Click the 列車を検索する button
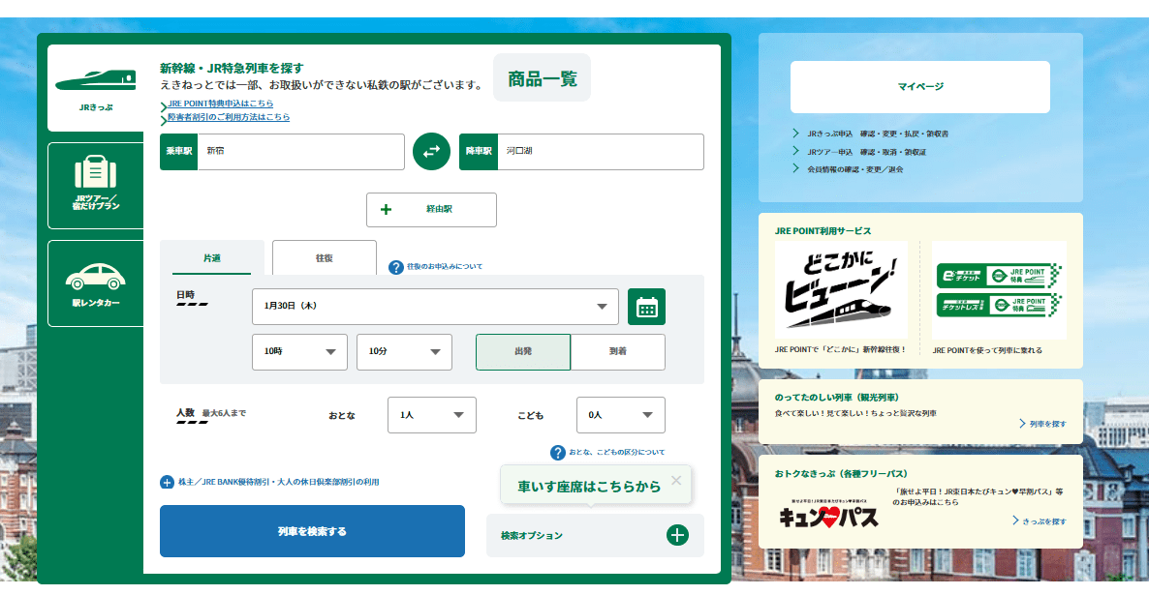This screenshot has height=595, width=1149. [x=311, y=531]
